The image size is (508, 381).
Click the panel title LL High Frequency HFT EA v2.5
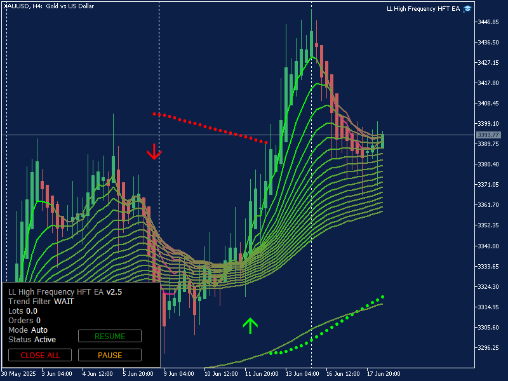pos(65,292)
